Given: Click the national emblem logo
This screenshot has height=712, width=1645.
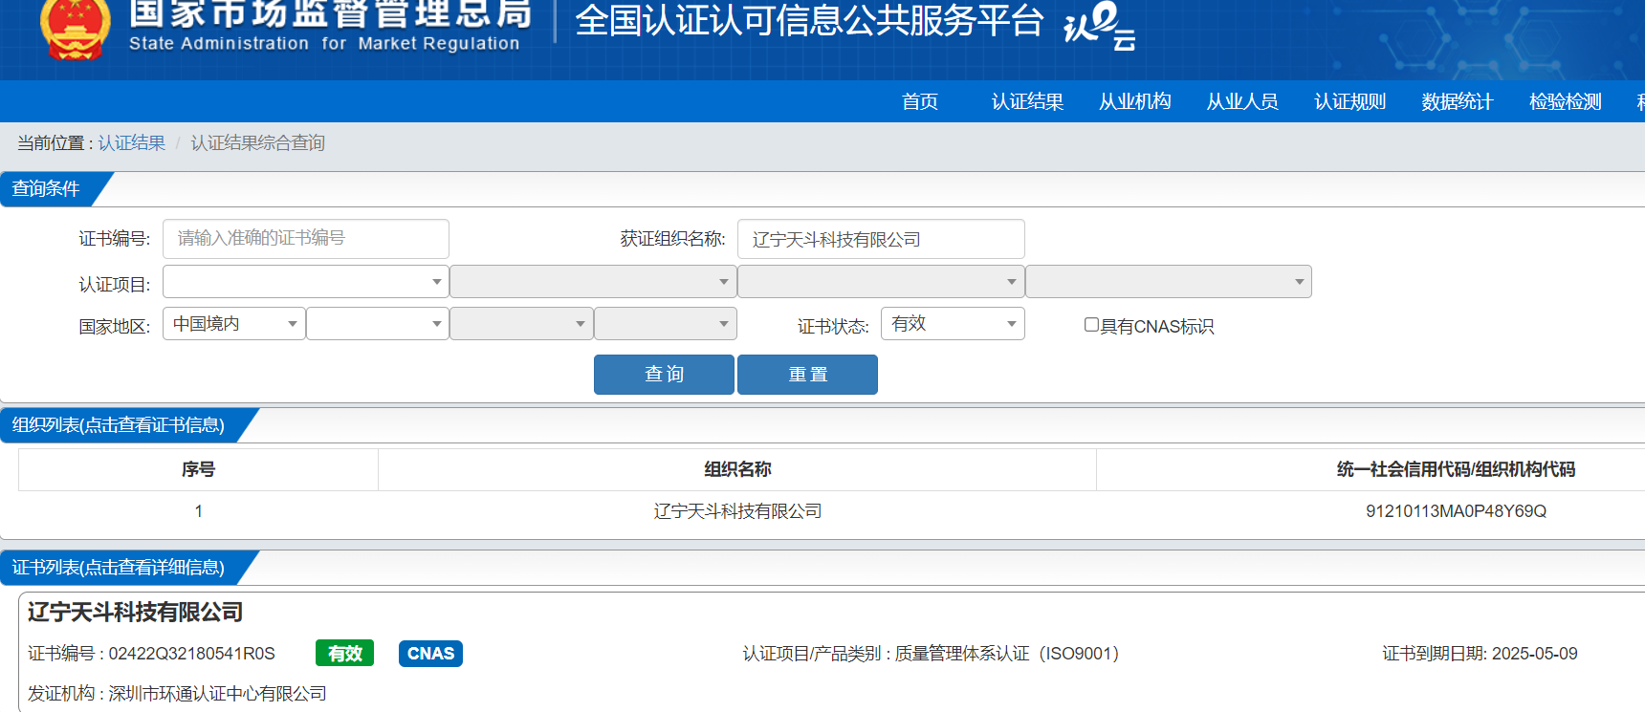Looking at the screenshot, I should point(76,29).
